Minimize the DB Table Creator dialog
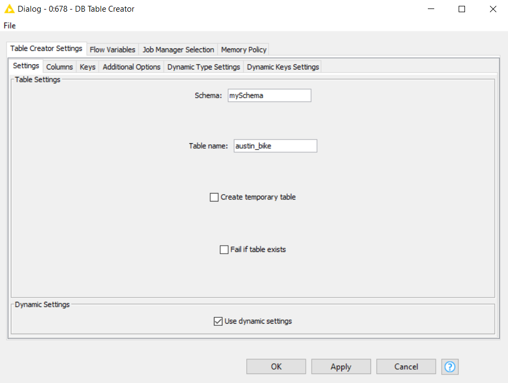This screenshot has width=508, height=383. click(x=431, y=9)
